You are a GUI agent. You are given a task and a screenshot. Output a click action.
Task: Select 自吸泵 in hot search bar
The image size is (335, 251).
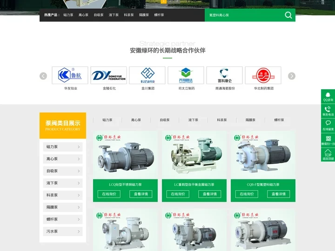[x=99, y=15]
